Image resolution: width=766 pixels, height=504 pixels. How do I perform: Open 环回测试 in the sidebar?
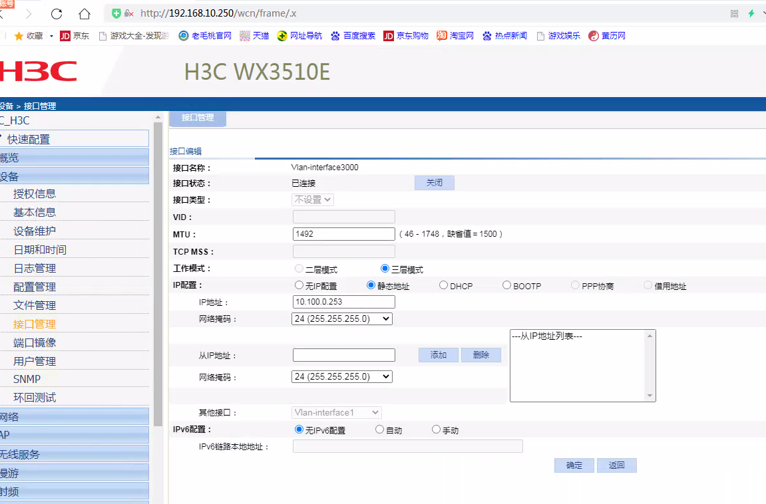click(x=35, y=398)
